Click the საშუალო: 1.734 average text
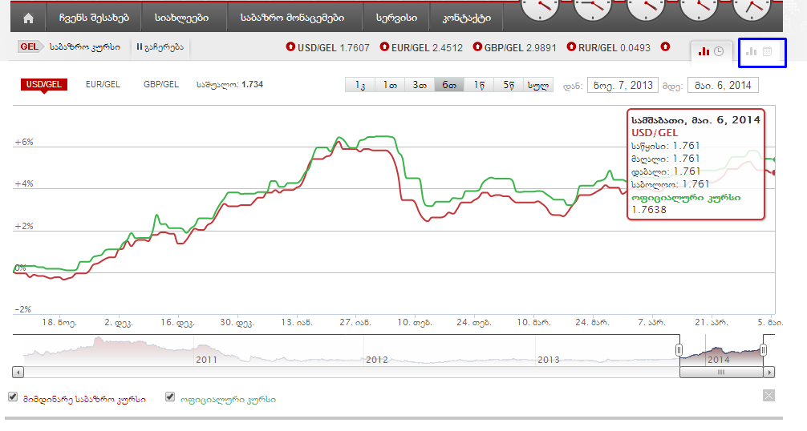Image resolution: width=807 pixels, height=431 pixels. point(229,84)
